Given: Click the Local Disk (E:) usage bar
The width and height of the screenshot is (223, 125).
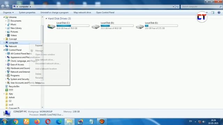Looking at the screenshot, I should pyautogui.click(x=161, y=26).
